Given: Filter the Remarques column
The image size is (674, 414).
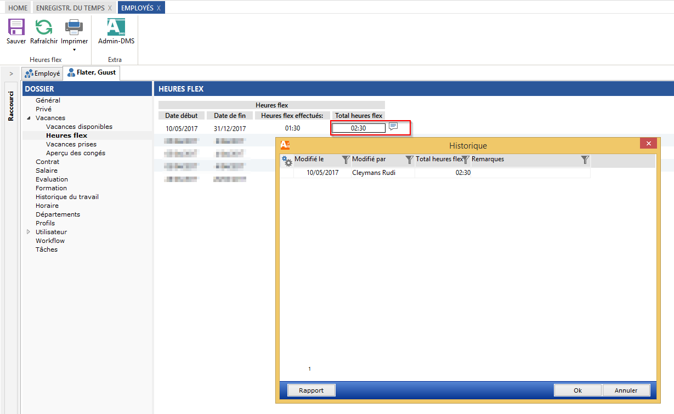Looking at the screenshot, I should pyautogui.click(x=585, y=160).
